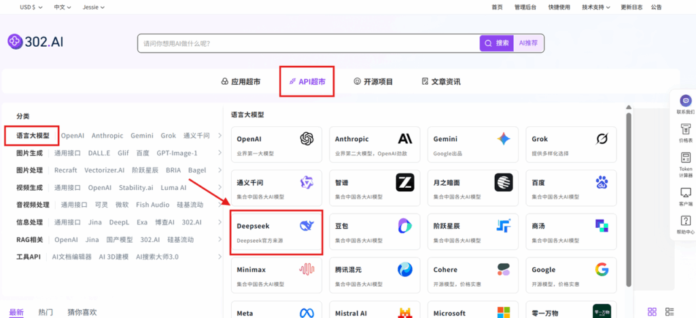Select the 热门 sorting tab
Viewport: 696px width, 318px height.
46,312
